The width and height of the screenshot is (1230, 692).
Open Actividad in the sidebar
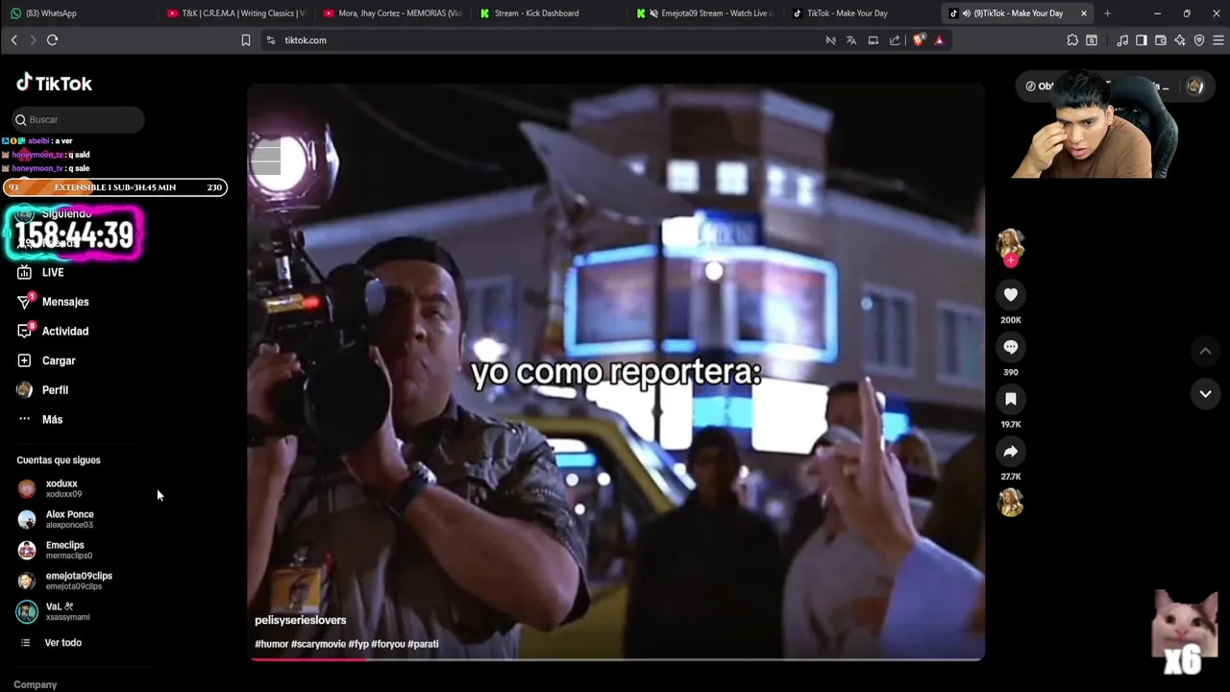tap(65, 332)
